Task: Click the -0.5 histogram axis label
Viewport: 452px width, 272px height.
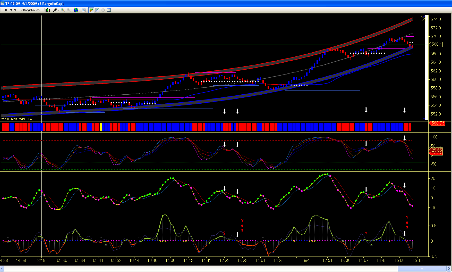Action: (433, 256)
